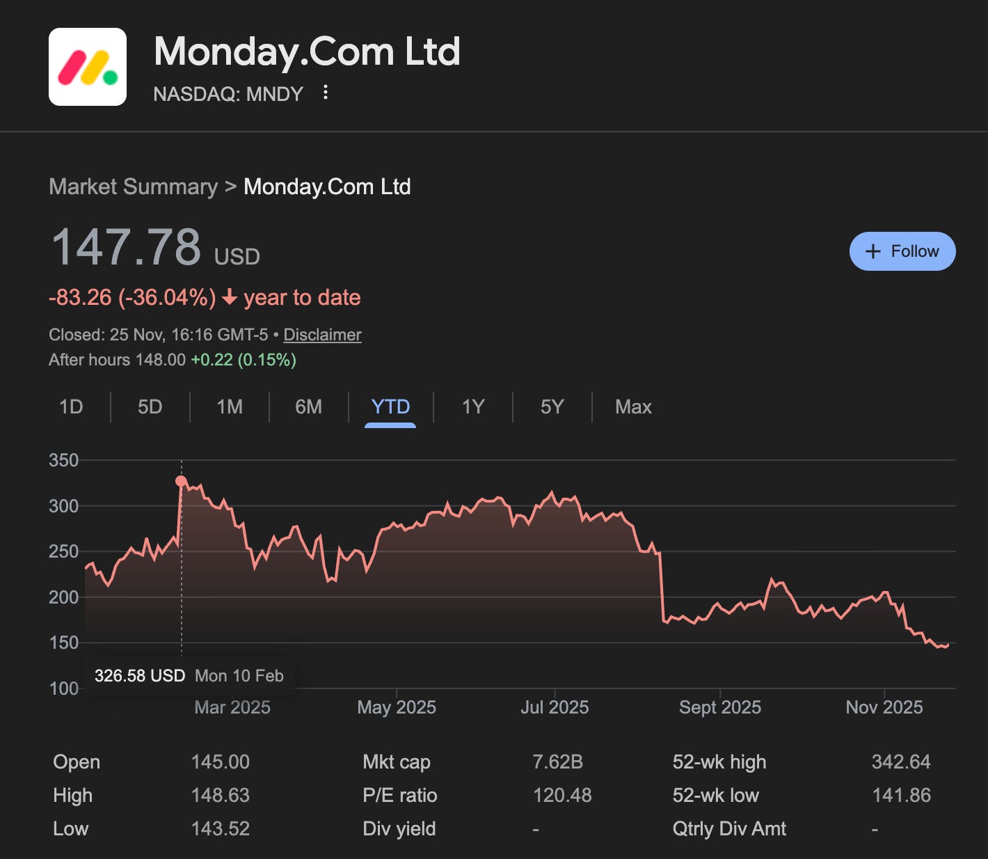Switch to the 1D chart range

[71, 407]
